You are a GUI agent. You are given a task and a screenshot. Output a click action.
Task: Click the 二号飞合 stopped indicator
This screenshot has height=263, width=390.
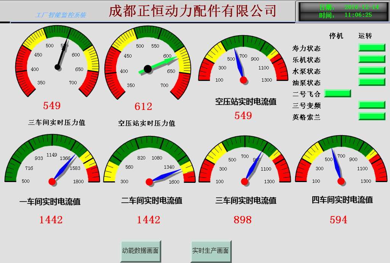click(337, 94)
